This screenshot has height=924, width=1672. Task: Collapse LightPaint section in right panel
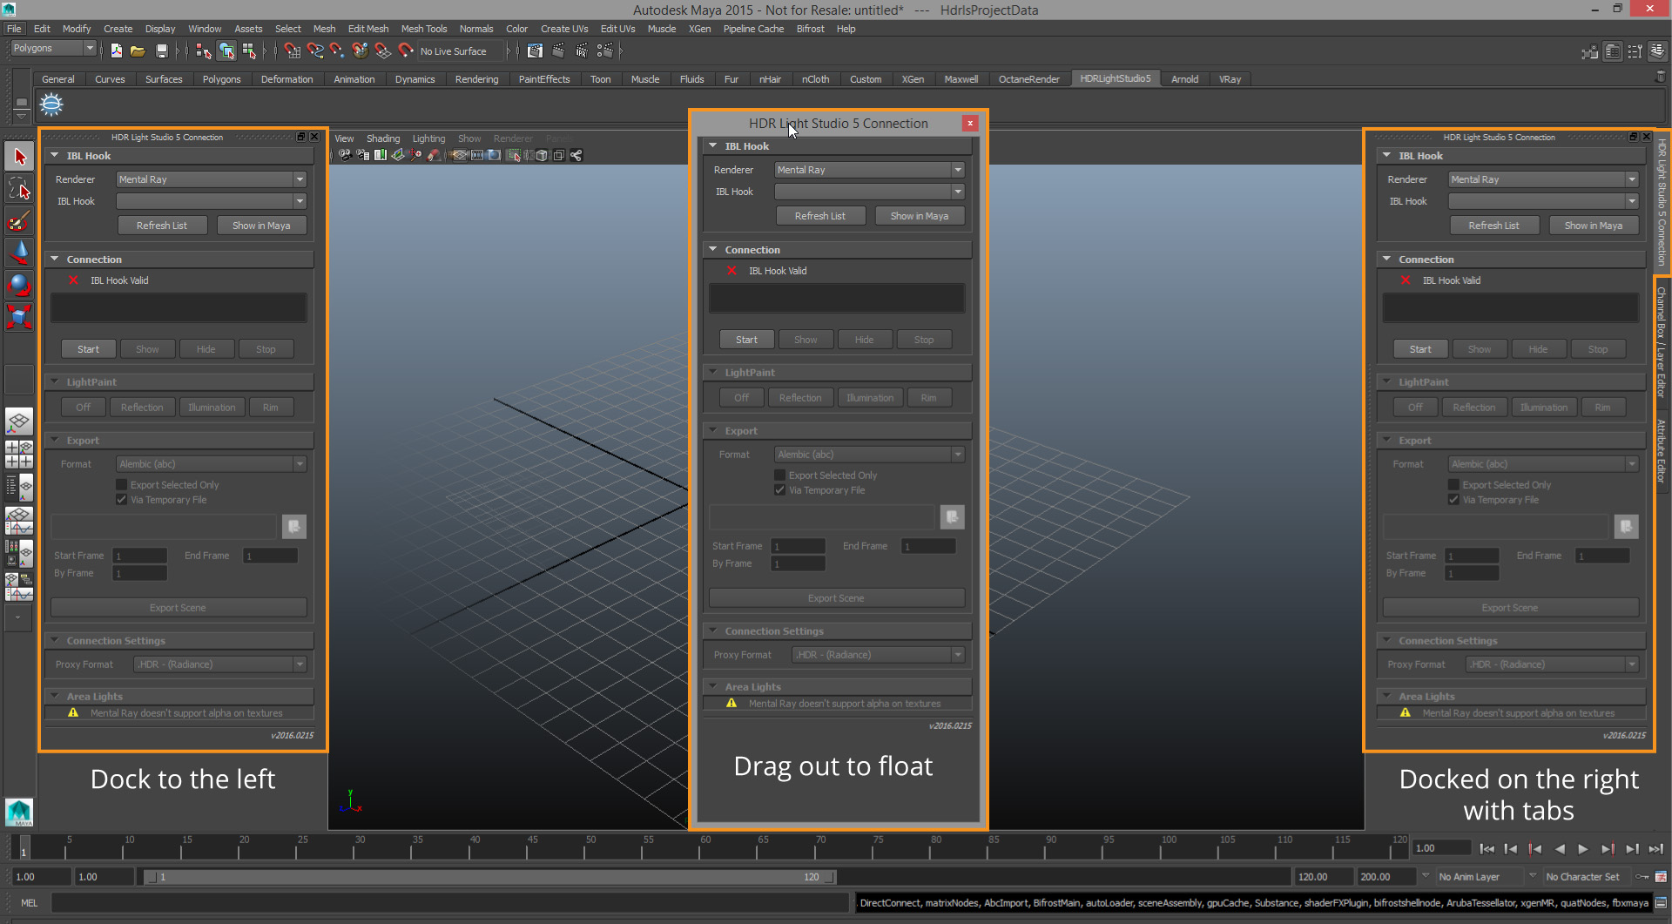(x=1387, y=382)
